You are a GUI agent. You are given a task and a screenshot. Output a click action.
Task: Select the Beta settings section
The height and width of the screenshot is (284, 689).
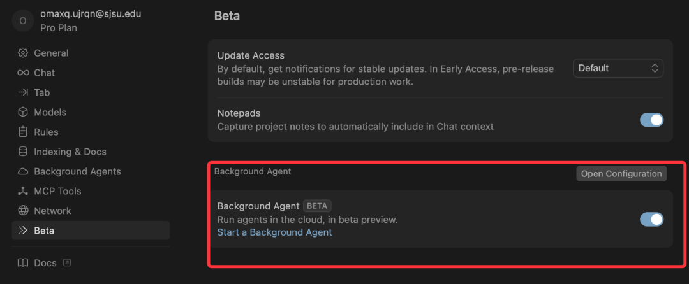point(44,231)
